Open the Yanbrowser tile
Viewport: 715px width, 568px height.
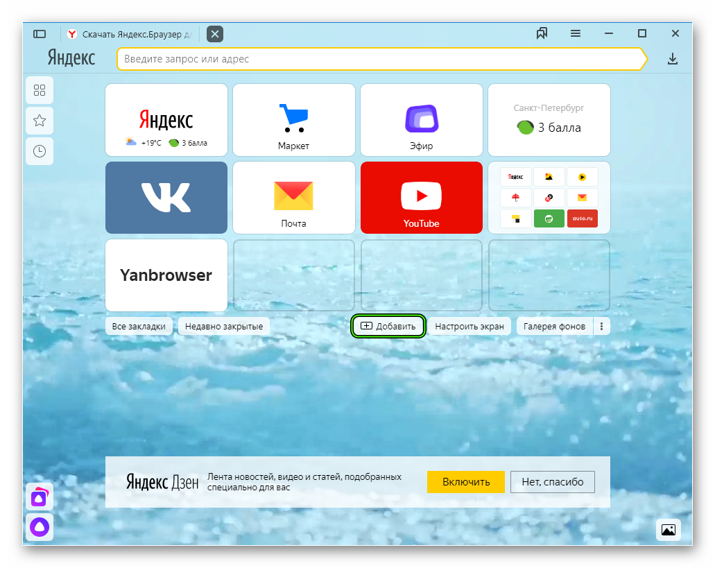pyautogui.click(x=166, y=275)
